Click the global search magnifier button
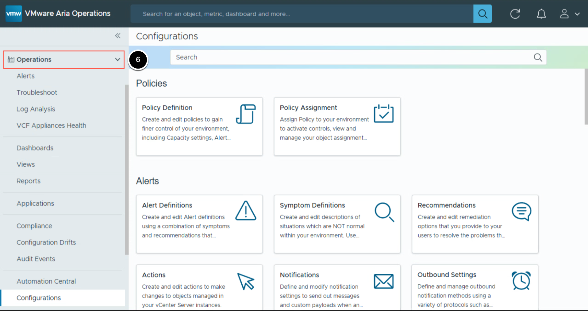The width and height of the screenshot is (588, 311). (x=482, y=14)
